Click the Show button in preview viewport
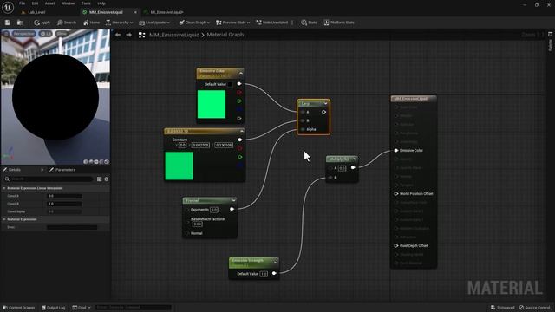The height and width of the screenshot is (312, 555). click(x=62, y=34)
